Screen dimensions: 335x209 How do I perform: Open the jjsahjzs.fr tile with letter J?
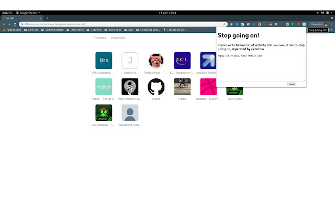coord(130,61)
